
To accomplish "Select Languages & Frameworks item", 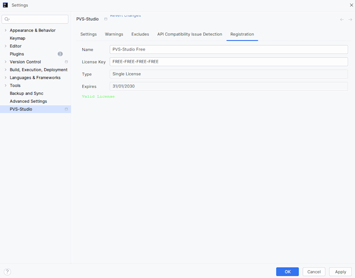I will [x=35, y=78].
